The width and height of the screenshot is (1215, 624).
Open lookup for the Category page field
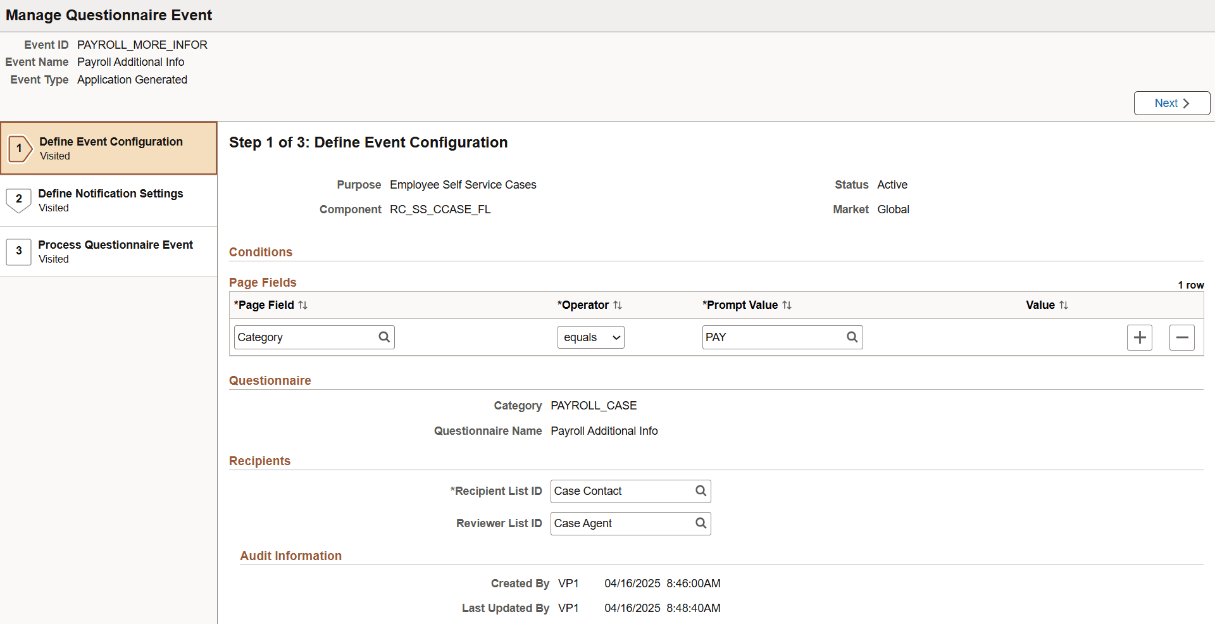[384, 337]
